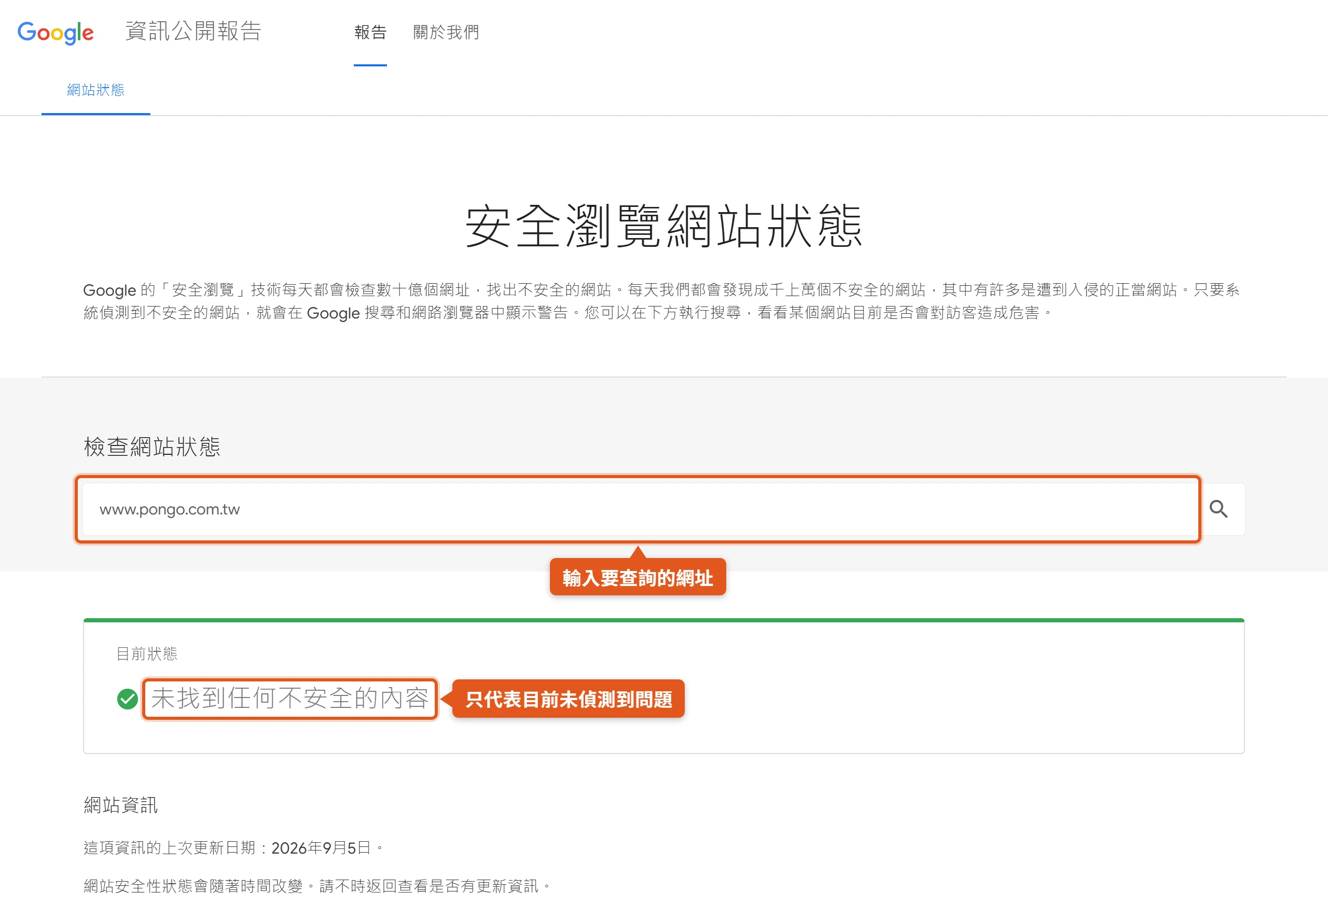
Task: Click the 2026年9月5日 update date text
Action: (x=321, y=848)
